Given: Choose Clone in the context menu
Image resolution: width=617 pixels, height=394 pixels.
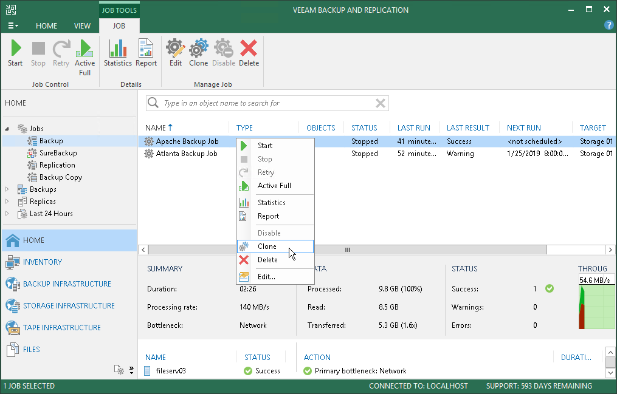Looking at the screenshot, I should pyautogui.click(x=275, y=246).
